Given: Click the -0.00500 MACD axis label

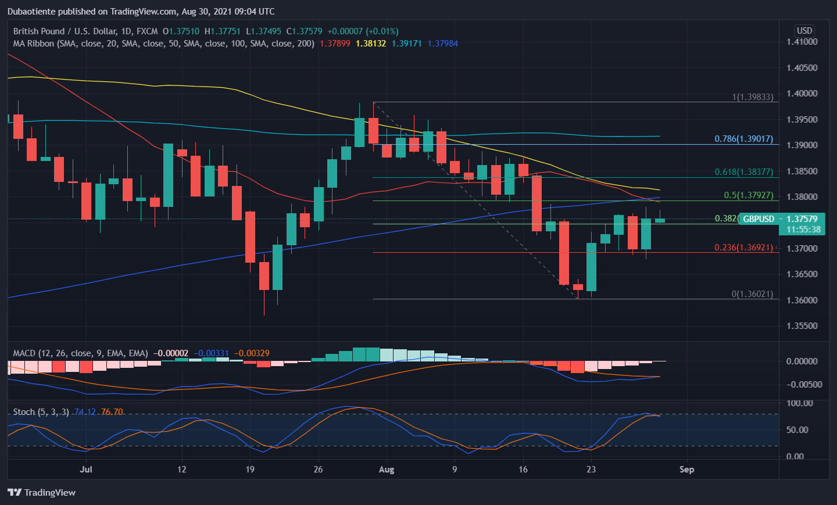Looking at the screenshot, I should (x=804, y=385).
